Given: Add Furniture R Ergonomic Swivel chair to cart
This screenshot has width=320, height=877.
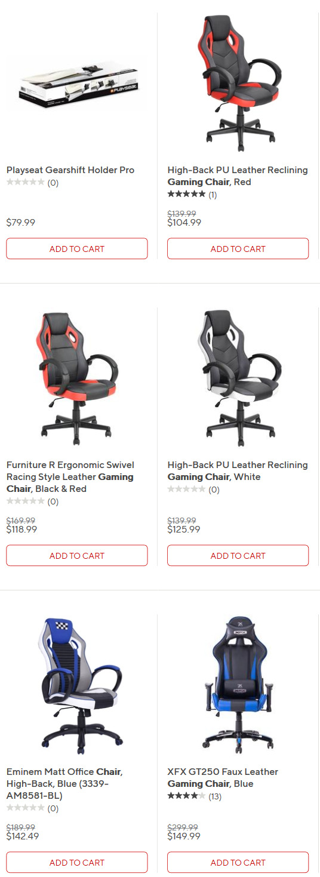Looking at the screenshot, I should point(77,556).
